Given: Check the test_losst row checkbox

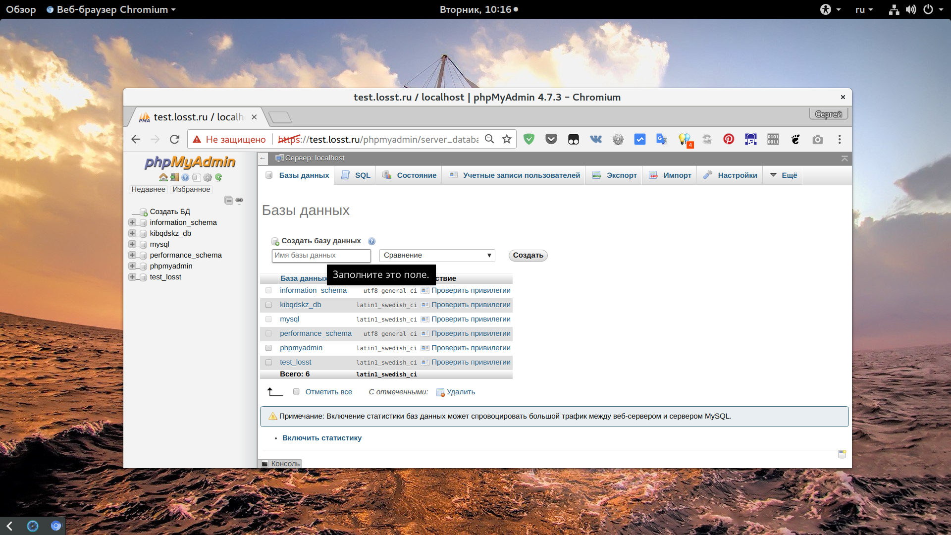Looking at the screenshot, I should click(268, 362).
